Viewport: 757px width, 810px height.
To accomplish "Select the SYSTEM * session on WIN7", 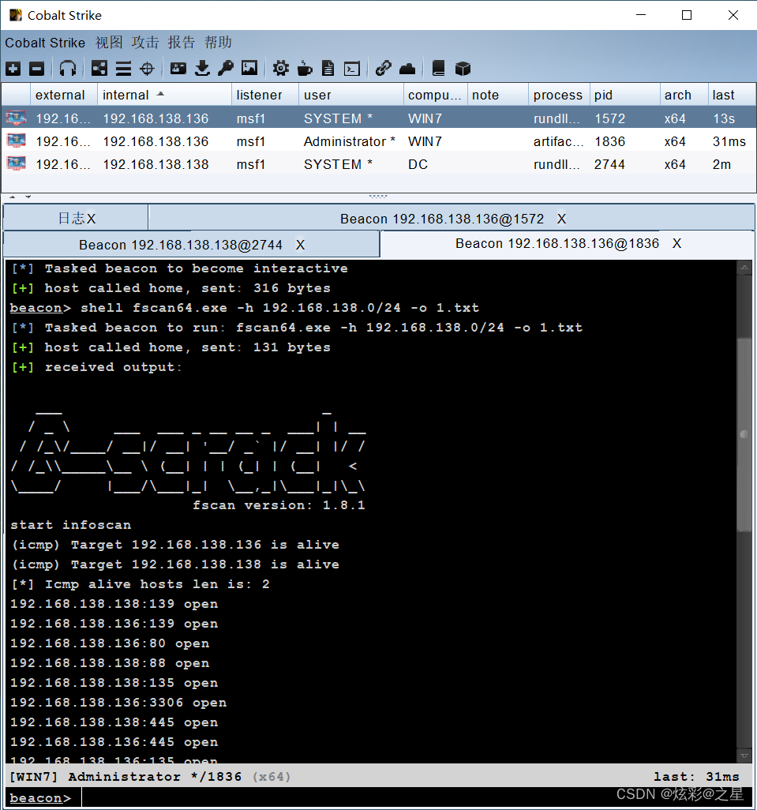I will point(379,118).
